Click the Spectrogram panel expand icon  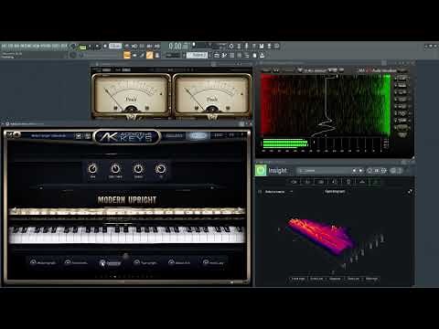click(x=411, y=191)
